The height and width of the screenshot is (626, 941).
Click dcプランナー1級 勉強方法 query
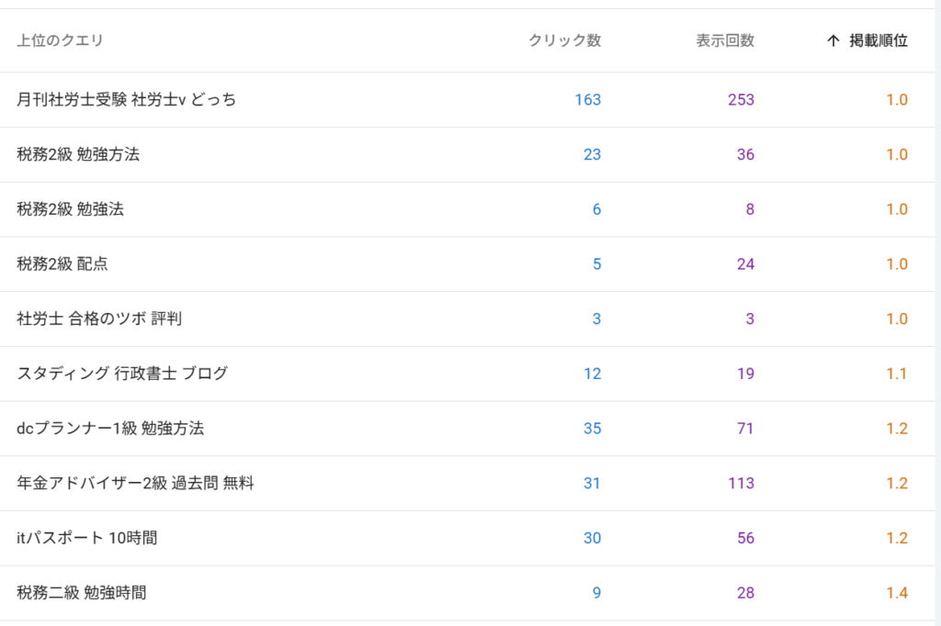pos(110,429)
